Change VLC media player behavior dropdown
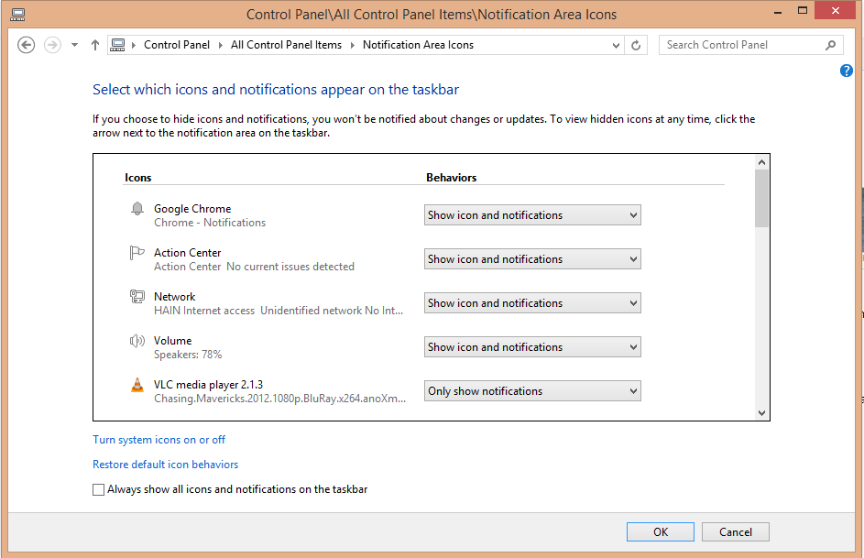This screenshot has height=558, width=864. pos(532,391)
